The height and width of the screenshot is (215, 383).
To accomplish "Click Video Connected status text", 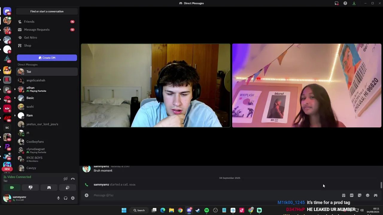I will click(x=19, y=177).
